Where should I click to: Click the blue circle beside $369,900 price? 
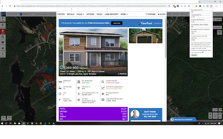61,67
